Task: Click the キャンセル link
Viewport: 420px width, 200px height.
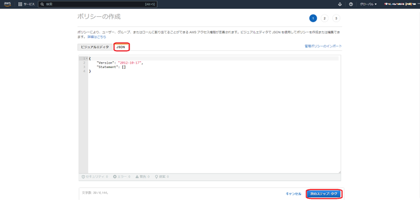Action: point(293,193)
